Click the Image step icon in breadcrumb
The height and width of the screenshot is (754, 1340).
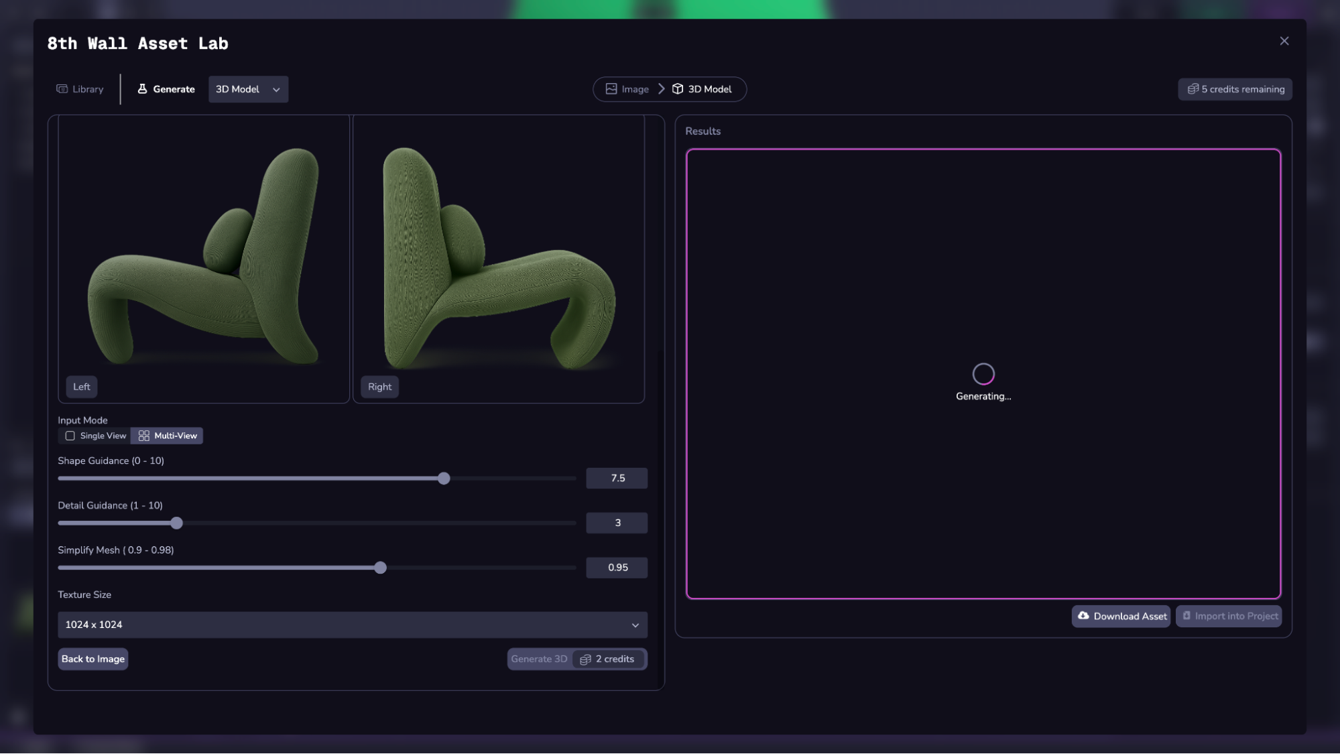[611, 89]
